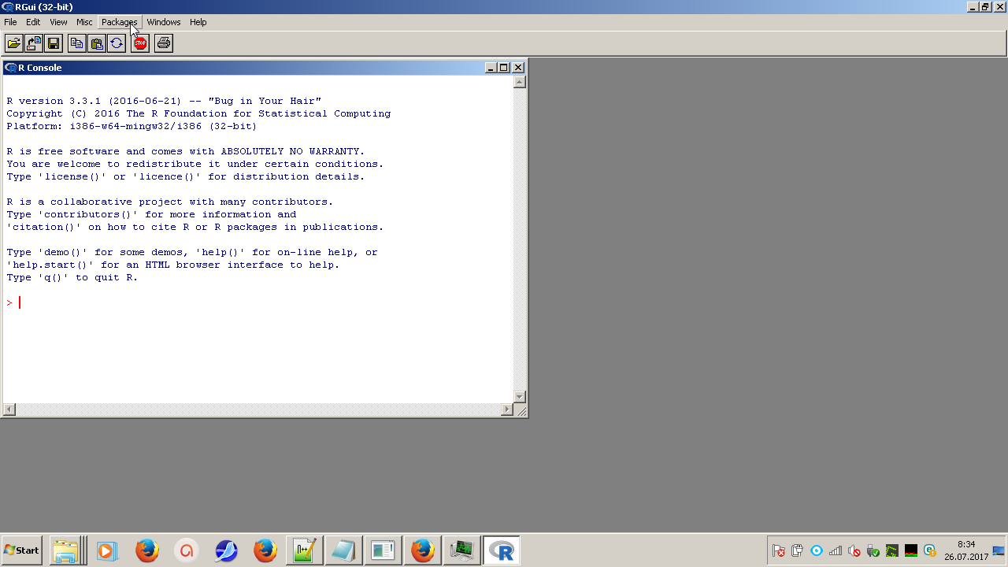
Task: Open Action Center flag in system tray
Action: [x=779, y=550]
